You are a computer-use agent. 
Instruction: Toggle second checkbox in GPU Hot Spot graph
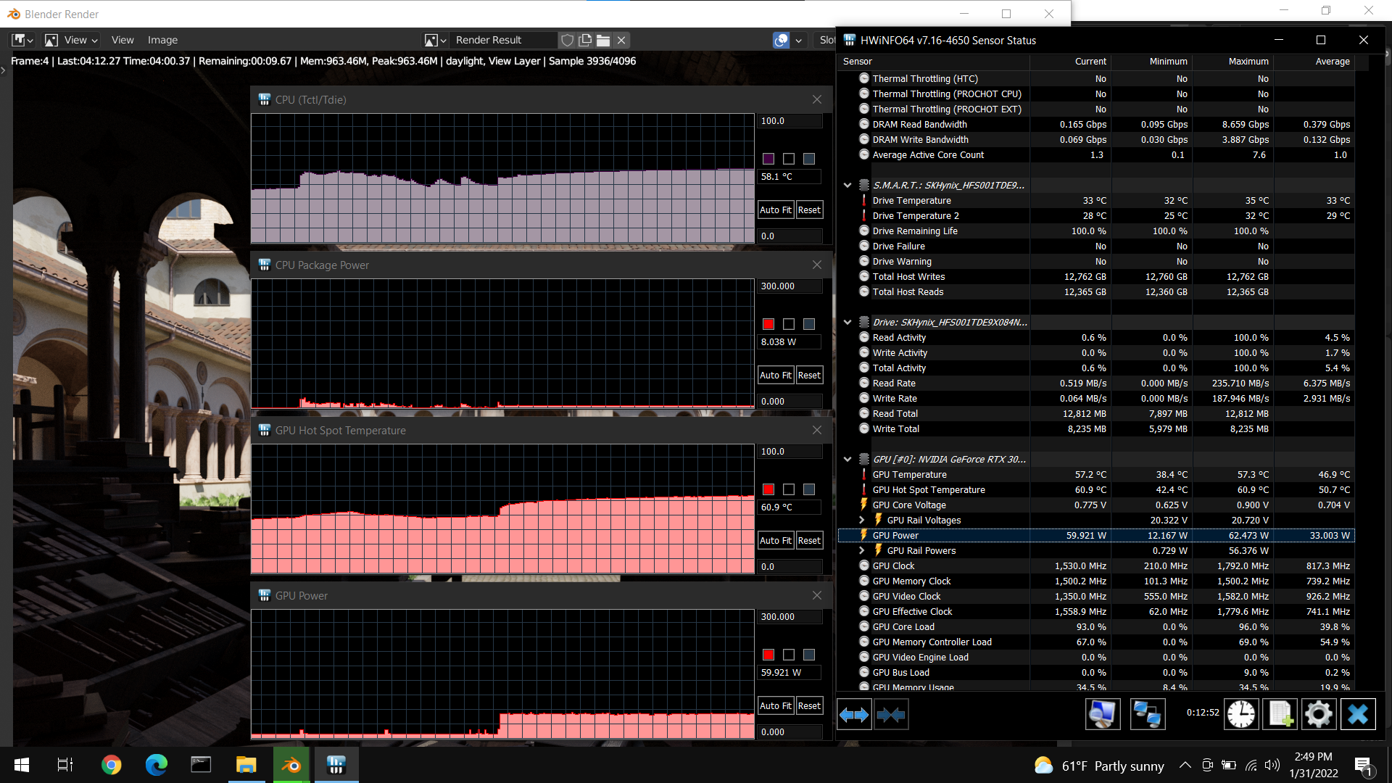click(x=809, y=489)
